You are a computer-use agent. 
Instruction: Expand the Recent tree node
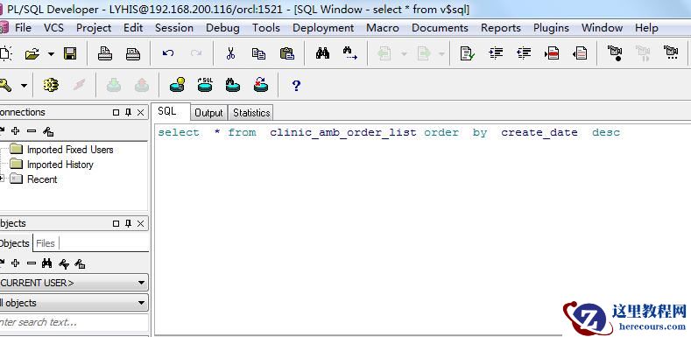(2, 179)
